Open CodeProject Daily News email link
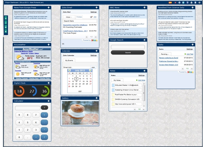Viewport: 206px width, 147px height. coord(75,31)
